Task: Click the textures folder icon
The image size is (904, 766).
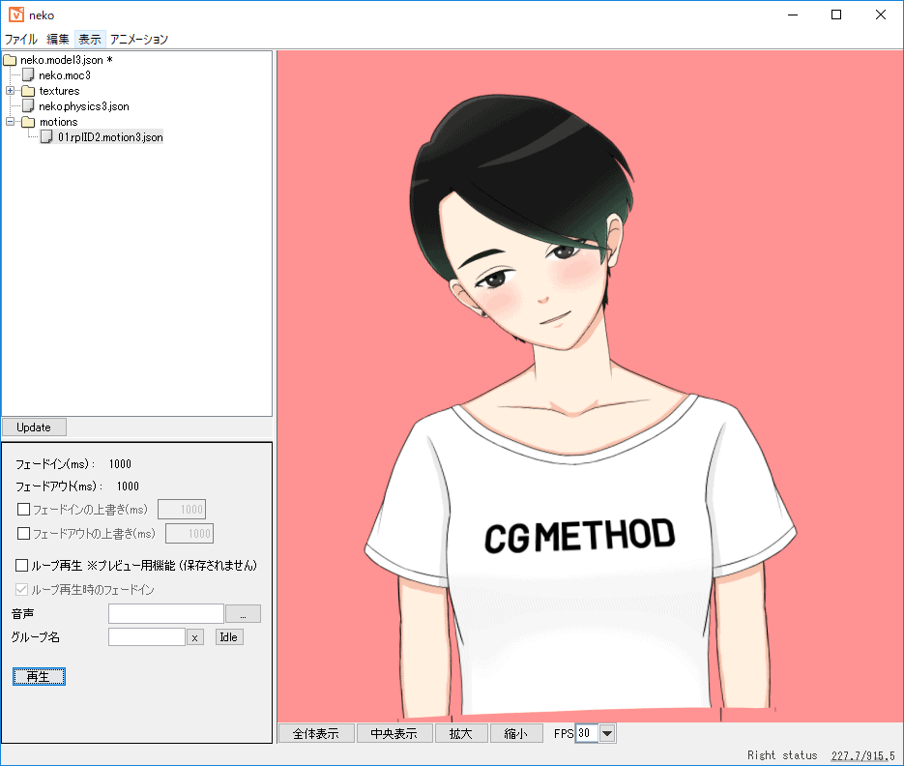Action: pos(28,91)
